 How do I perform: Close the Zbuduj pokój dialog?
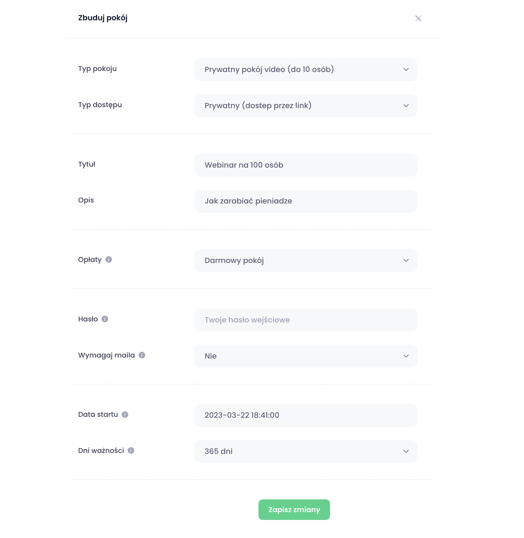418,18
